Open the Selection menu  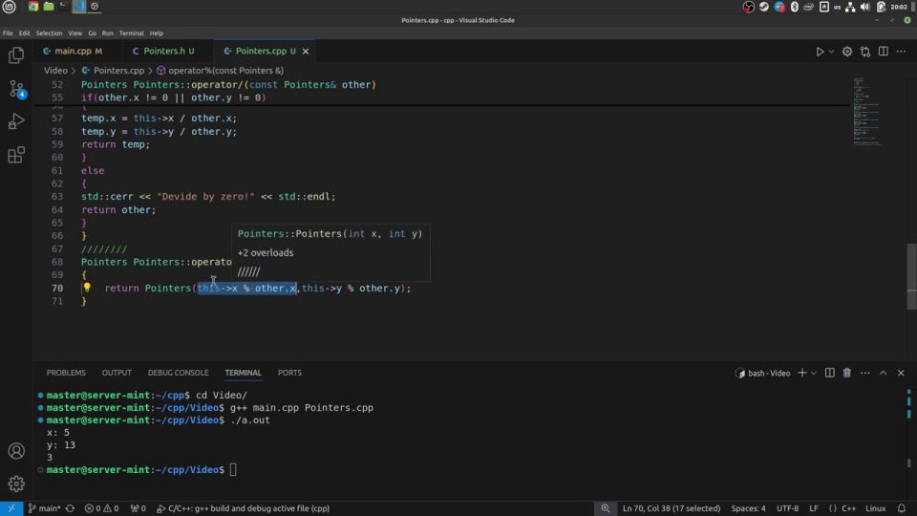click(49, 33)
